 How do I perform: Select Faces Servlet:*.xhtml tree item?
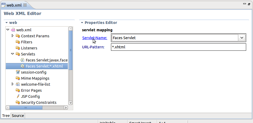tap(37, 66)
